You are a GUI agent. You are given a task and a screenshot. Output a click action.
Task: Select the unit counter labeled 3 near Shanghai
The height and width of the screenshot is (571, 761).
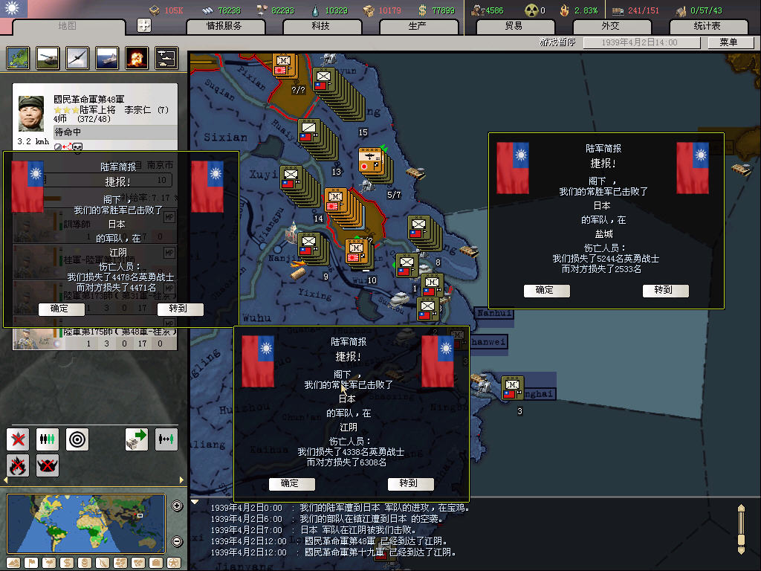pos(513,387)
